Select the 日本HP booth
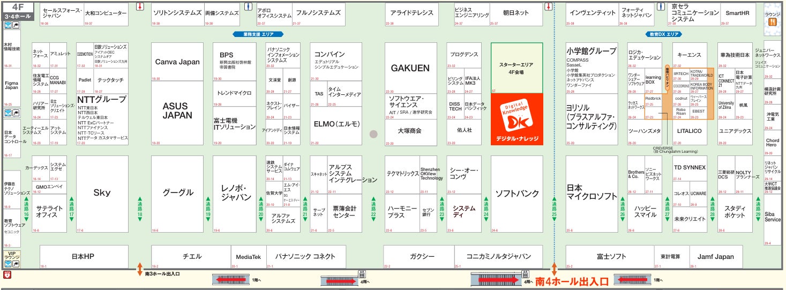 tap(84, 257)
